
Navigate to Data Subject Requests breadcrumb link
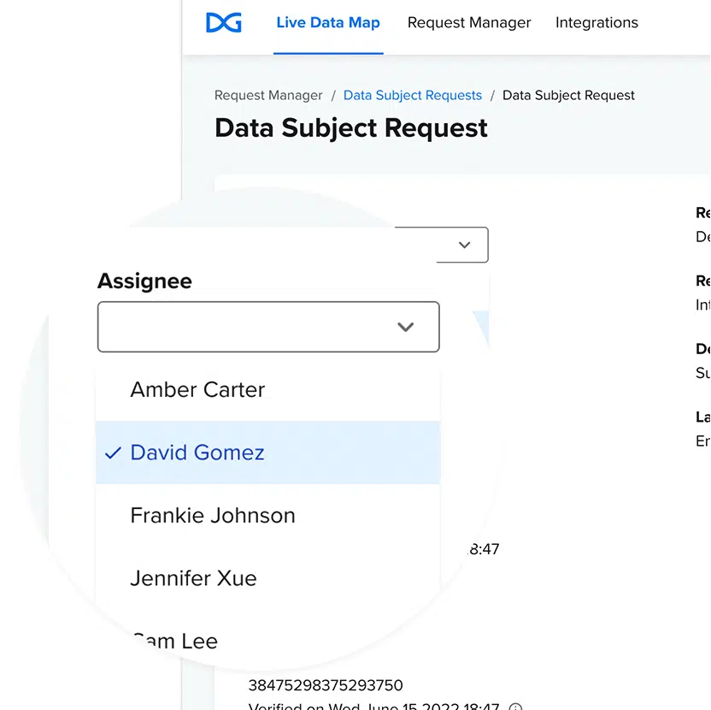(413, 96)
